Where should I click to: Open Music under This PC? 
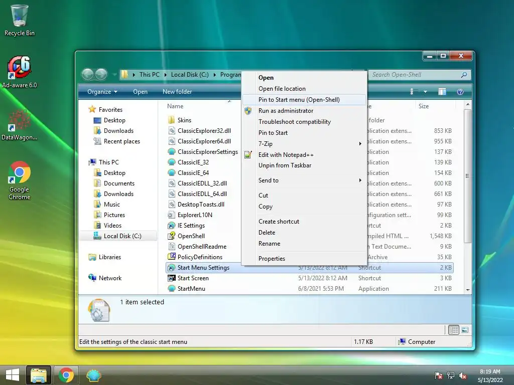click(x=107, y=205)
